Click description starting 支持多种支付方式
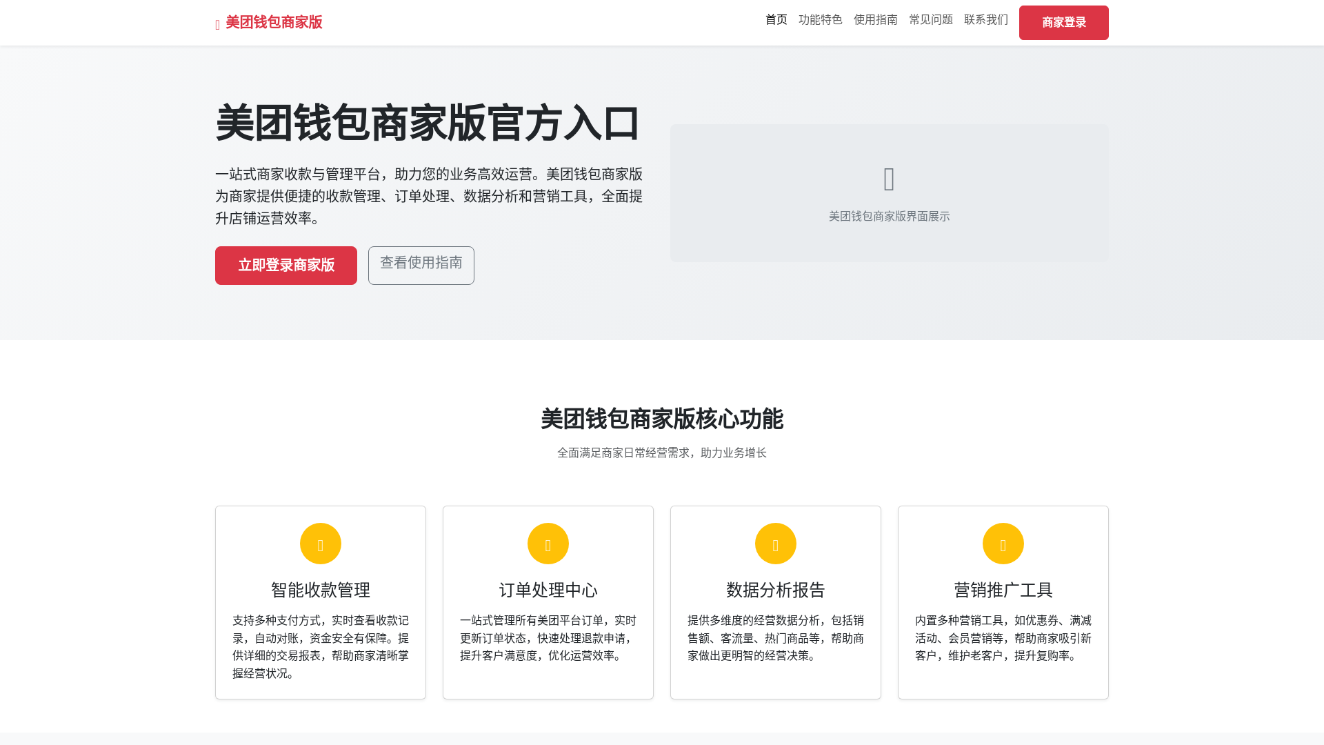Viewport: 1324px width, 745px height. click(321, 647)
